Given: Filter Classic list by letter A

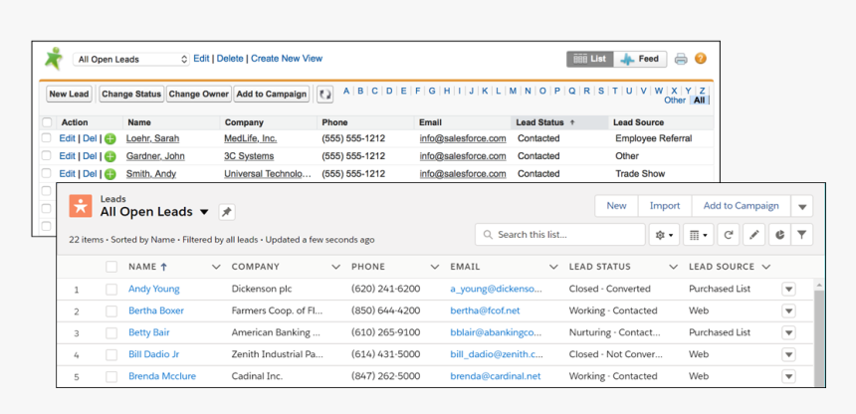Looking at the screenshot, I should click(x=346, y=92).
